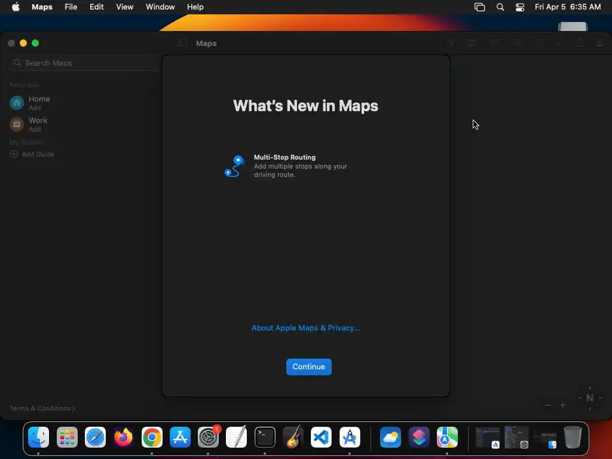Open Spotlight search in menu bar
612x459 pixels.
[x=500, y=7]
